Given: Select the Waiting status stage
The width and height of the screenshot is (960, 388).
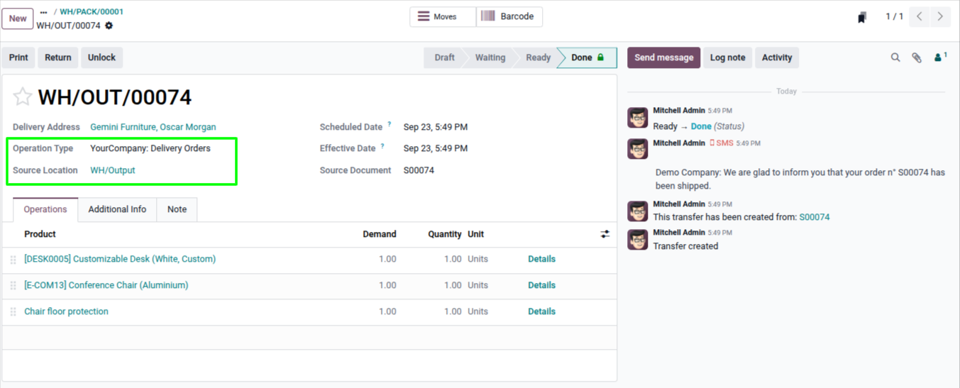Looking at the screenshot, I should tap(490, 57).
